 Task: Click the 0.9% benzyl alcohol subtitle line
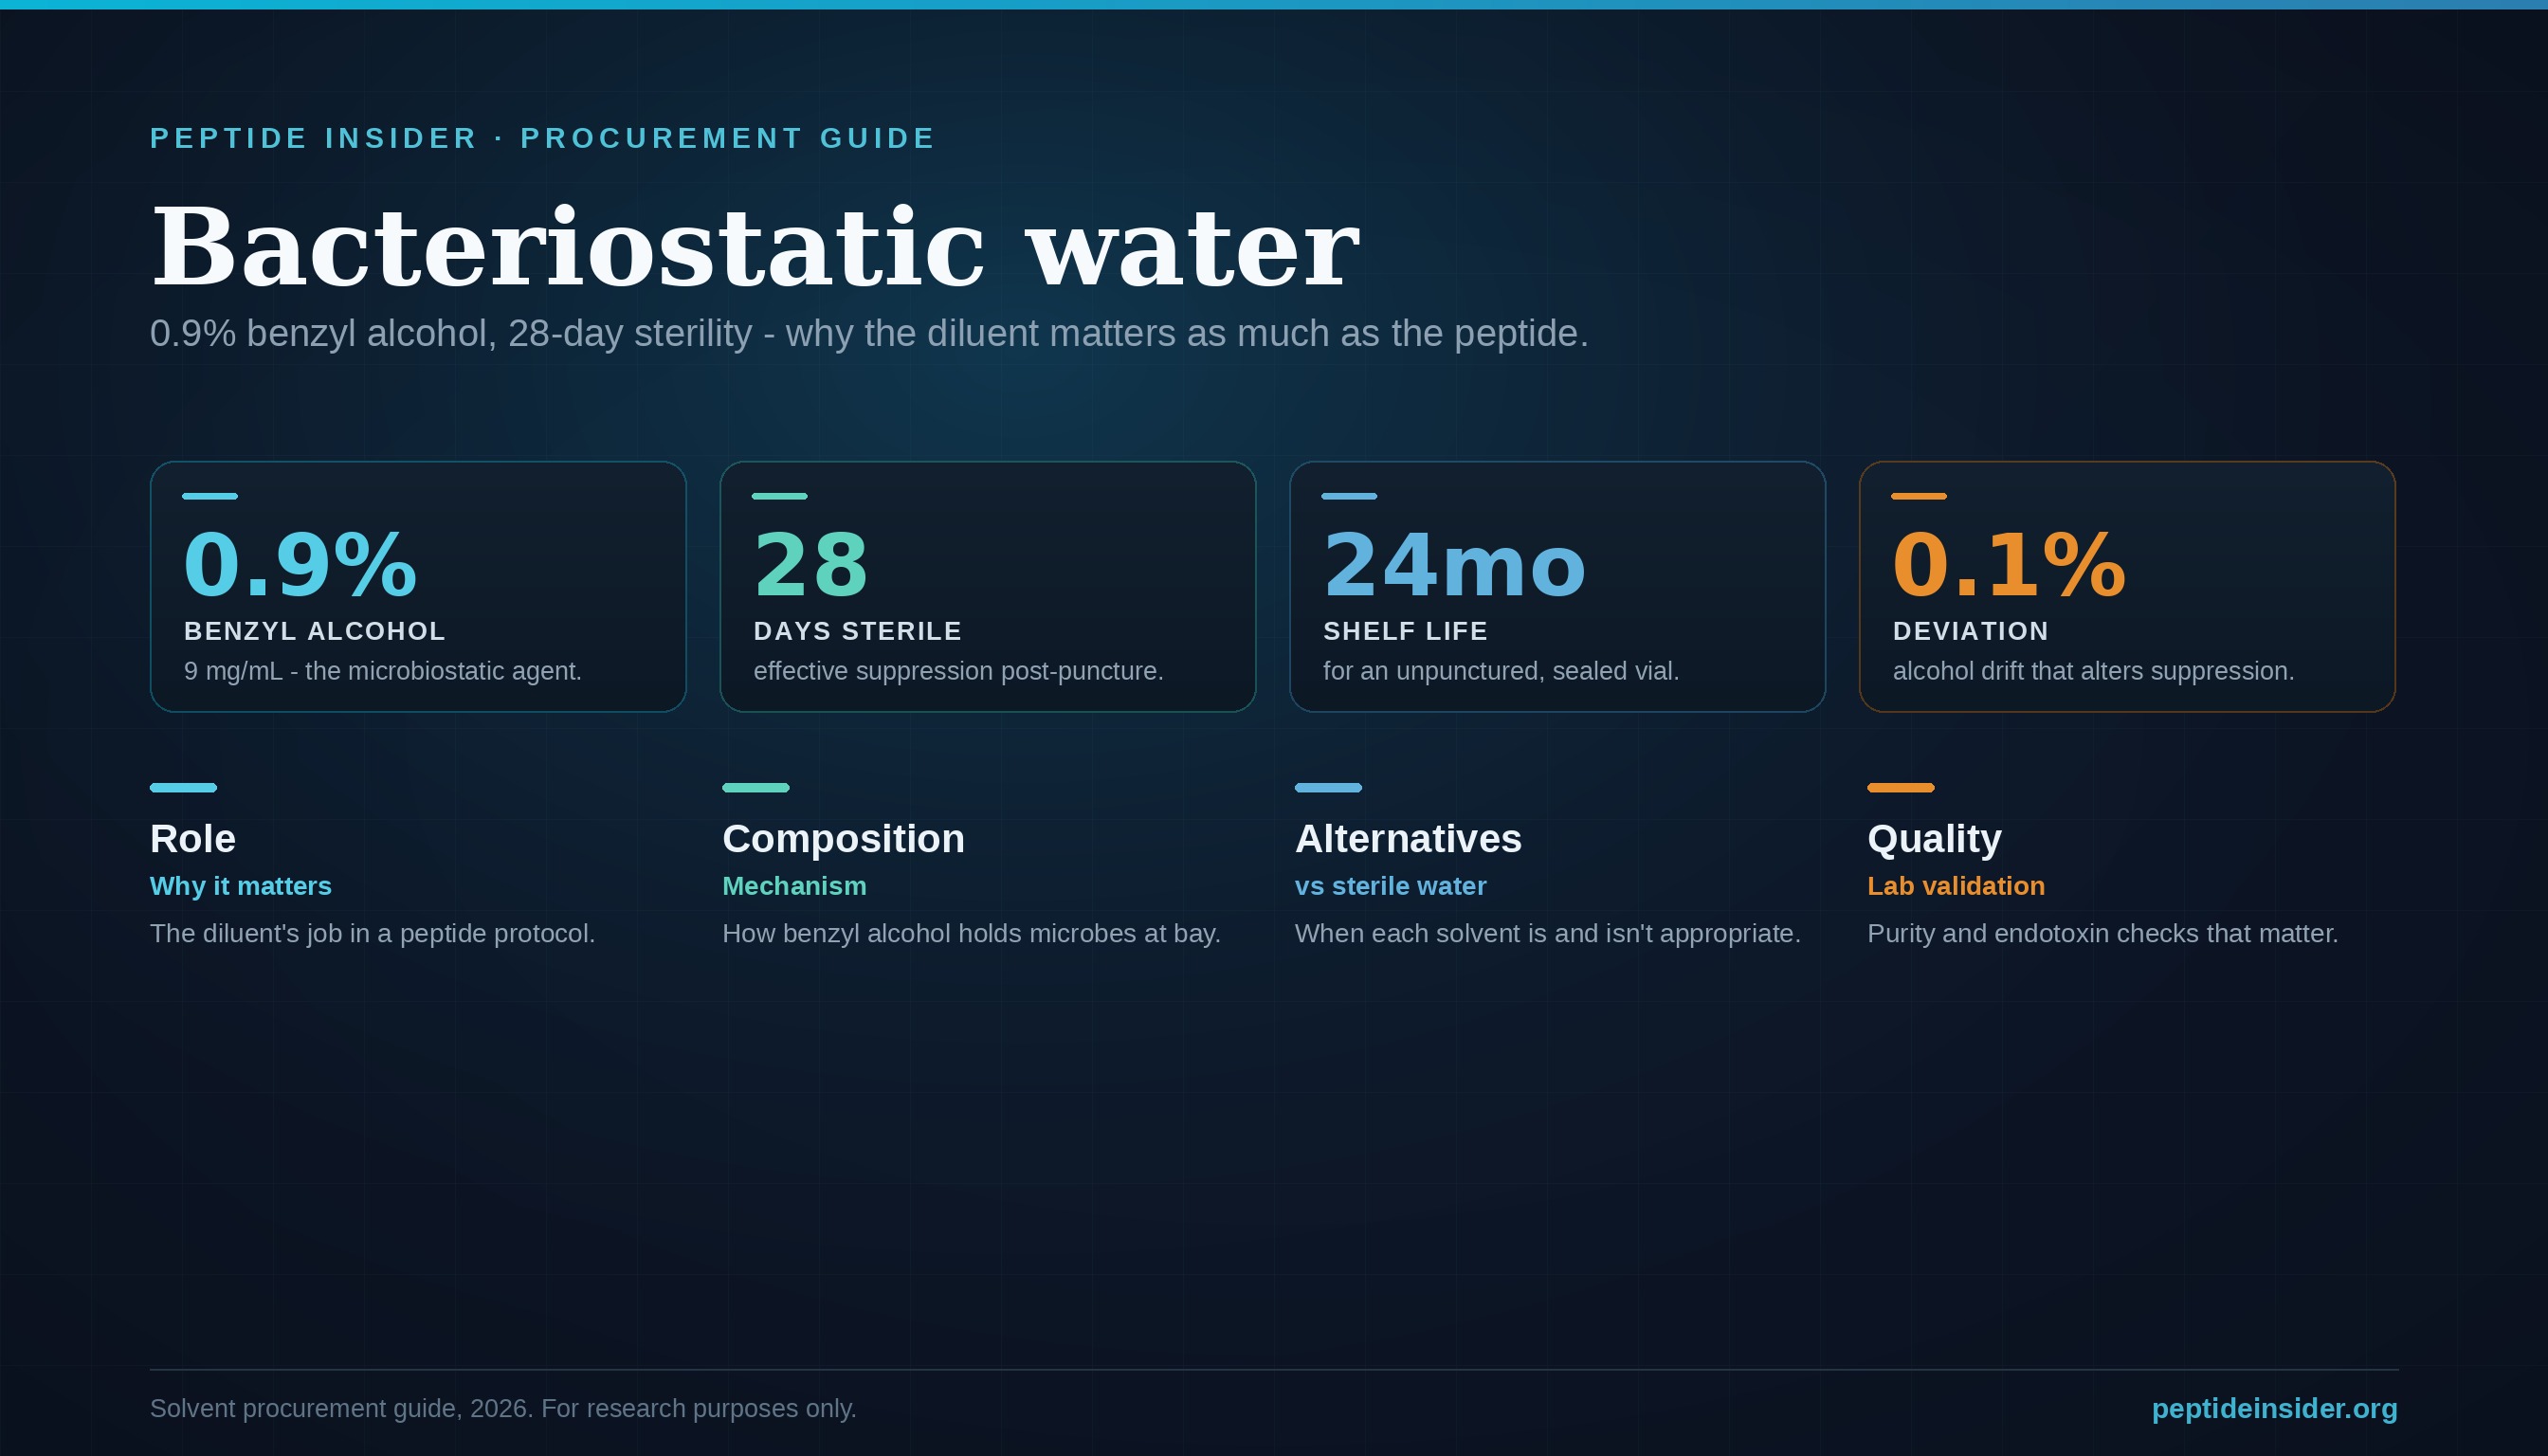coord(869,333)
